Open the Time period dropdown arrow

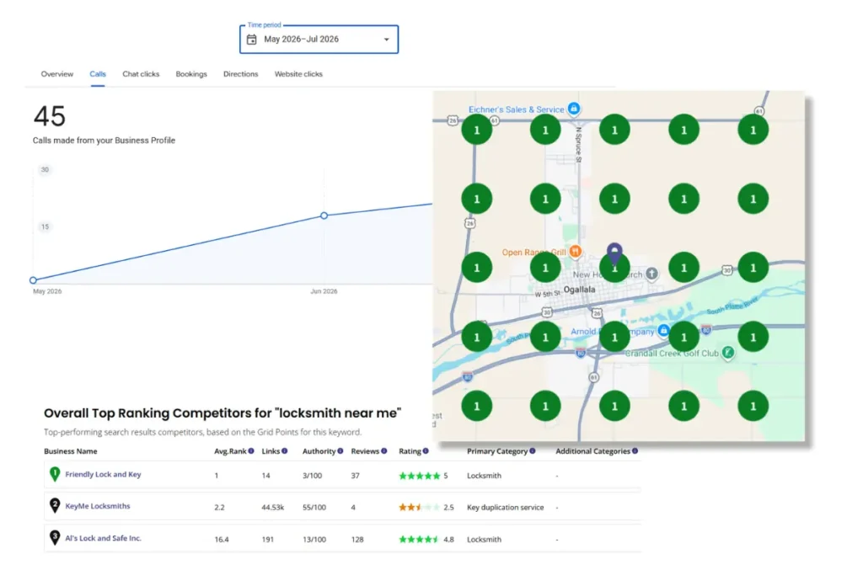[x=386, y=40]
